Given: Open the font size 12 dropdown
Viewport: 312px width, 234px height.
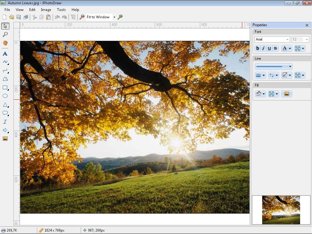Looking at the screenshot, I should click(307, 39).
